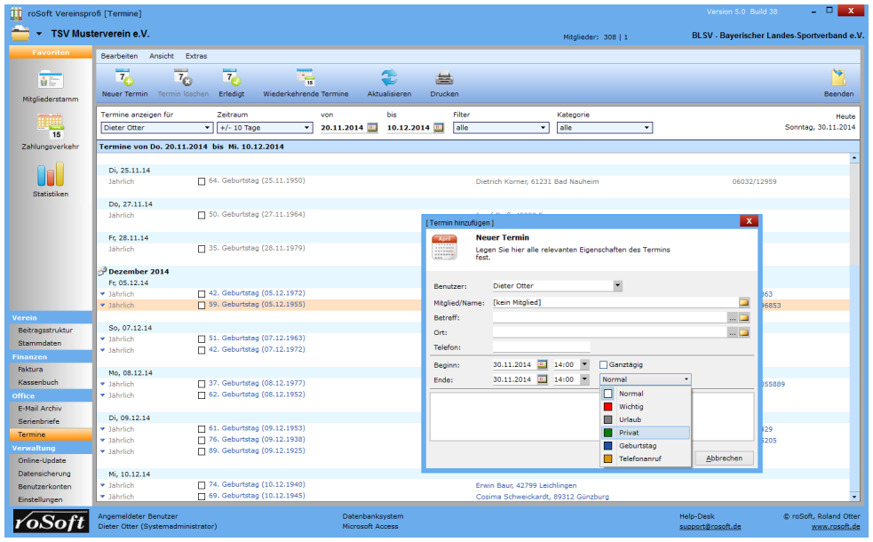Check the 64. Geburtstag appointment checkbox
The image size is (873, 542).
[x=202, y=181]
